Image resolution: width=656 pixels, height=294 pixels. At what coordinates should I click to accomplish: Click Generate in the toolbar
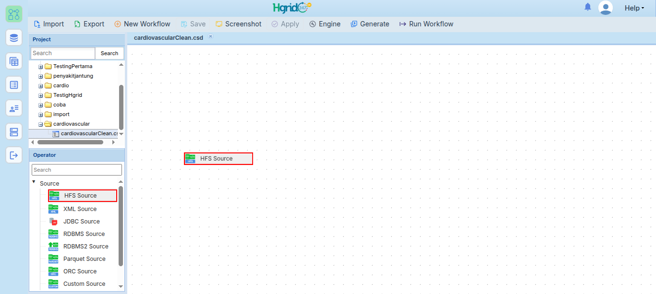(x=370, y=24)
